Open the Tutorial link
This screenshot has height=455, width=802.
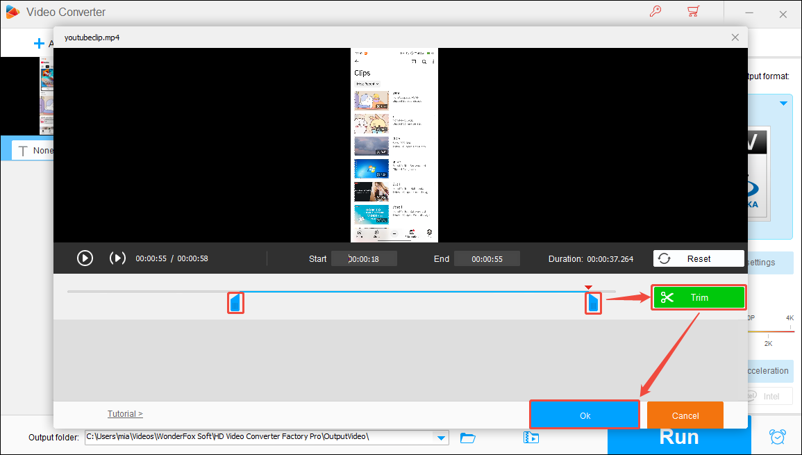(x=125, y=413)
